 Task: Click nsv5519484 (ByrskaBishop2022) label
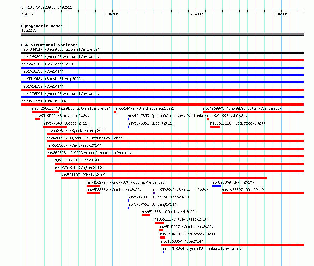pyautogui.click(x=52, y=79)
